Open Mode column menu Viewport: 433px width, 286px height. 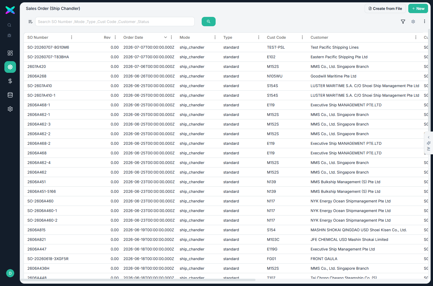point(215,37)
